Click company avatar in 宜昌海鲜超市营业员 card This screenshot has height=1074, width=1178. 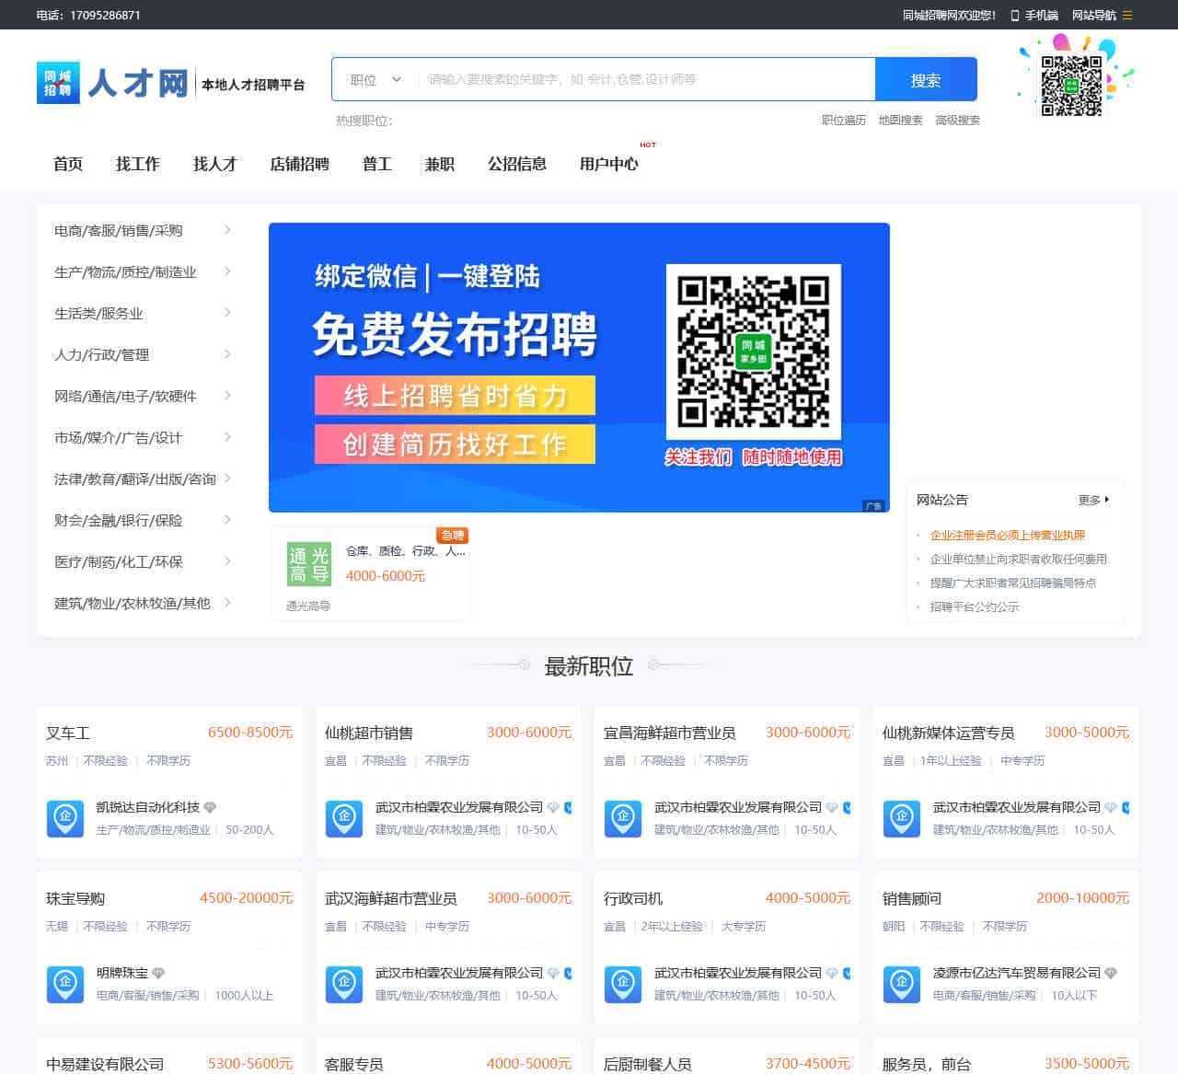623,818
